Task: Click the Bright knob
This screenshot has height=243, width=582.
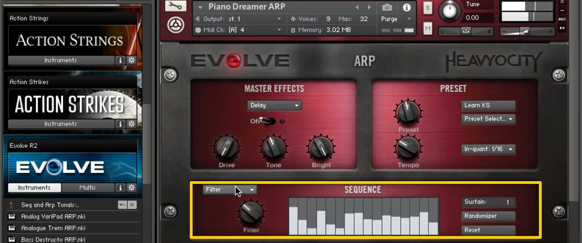Action: click(x=321, y=148)
